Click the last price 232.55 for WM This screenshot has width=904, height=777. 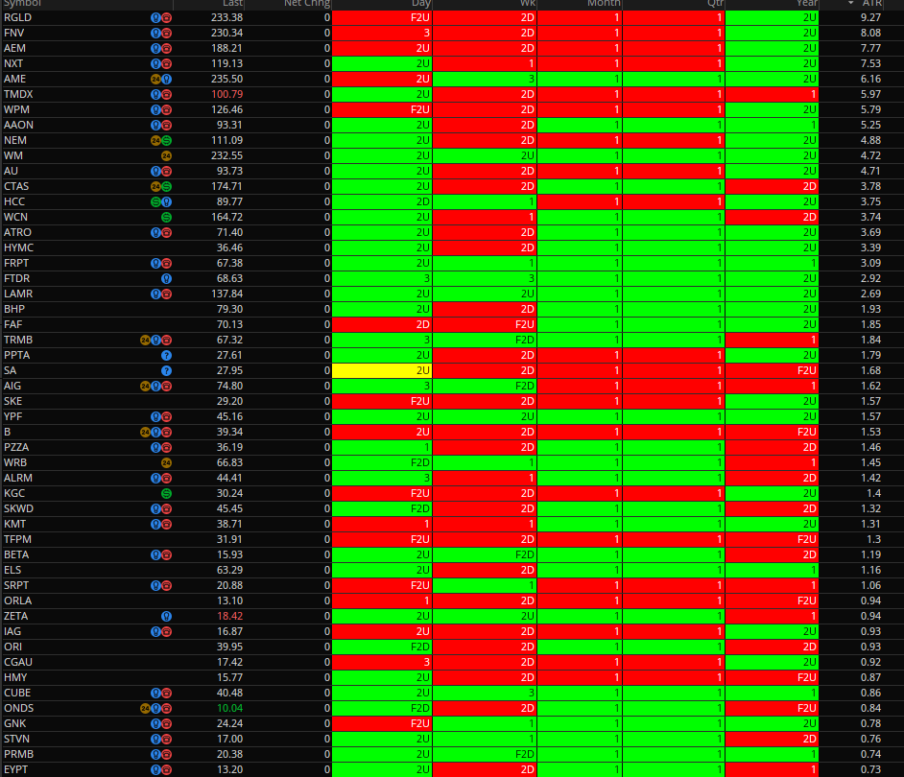pyautogui.click(x=226, y=155)
